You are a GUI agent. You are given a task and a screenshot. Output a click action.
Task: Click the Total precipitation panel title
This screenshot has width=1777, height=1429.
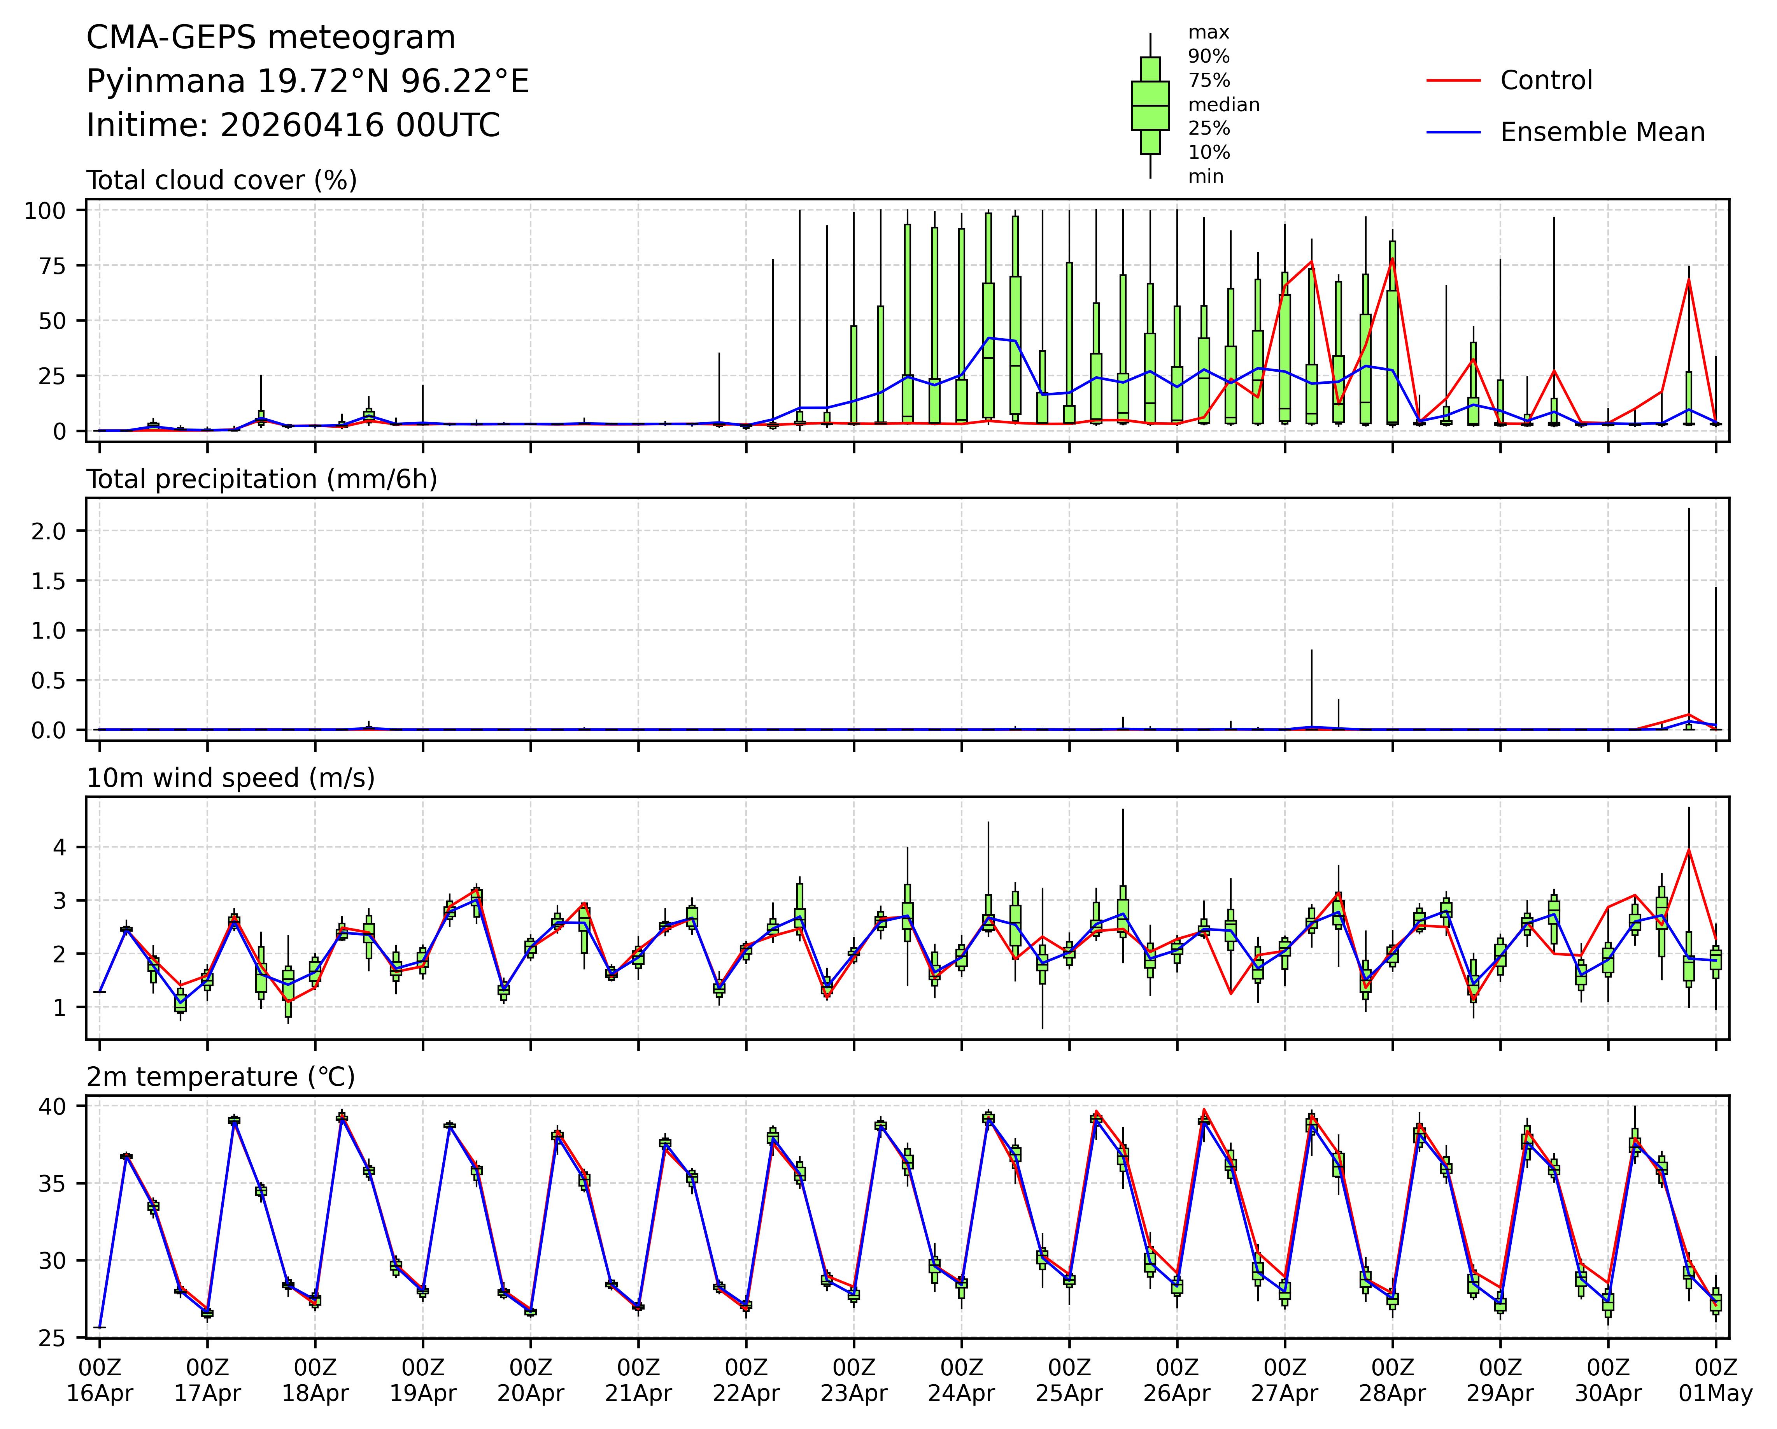(262, 479)
